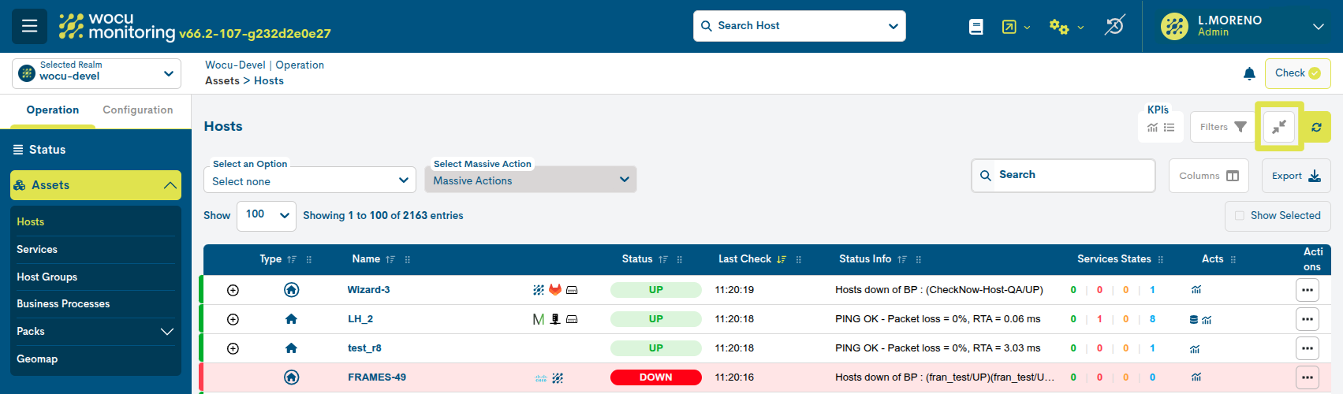Click the metrics graph icon for test_r8
This screenshot has height=394, width=1343.
pyautogui.click(x=1196, y=348)
